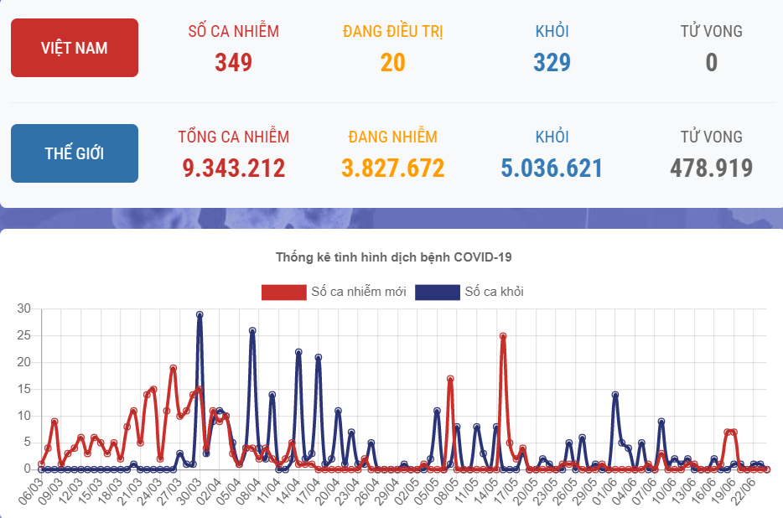Click the world recovered figure 5.036.621

click(552, 168)
